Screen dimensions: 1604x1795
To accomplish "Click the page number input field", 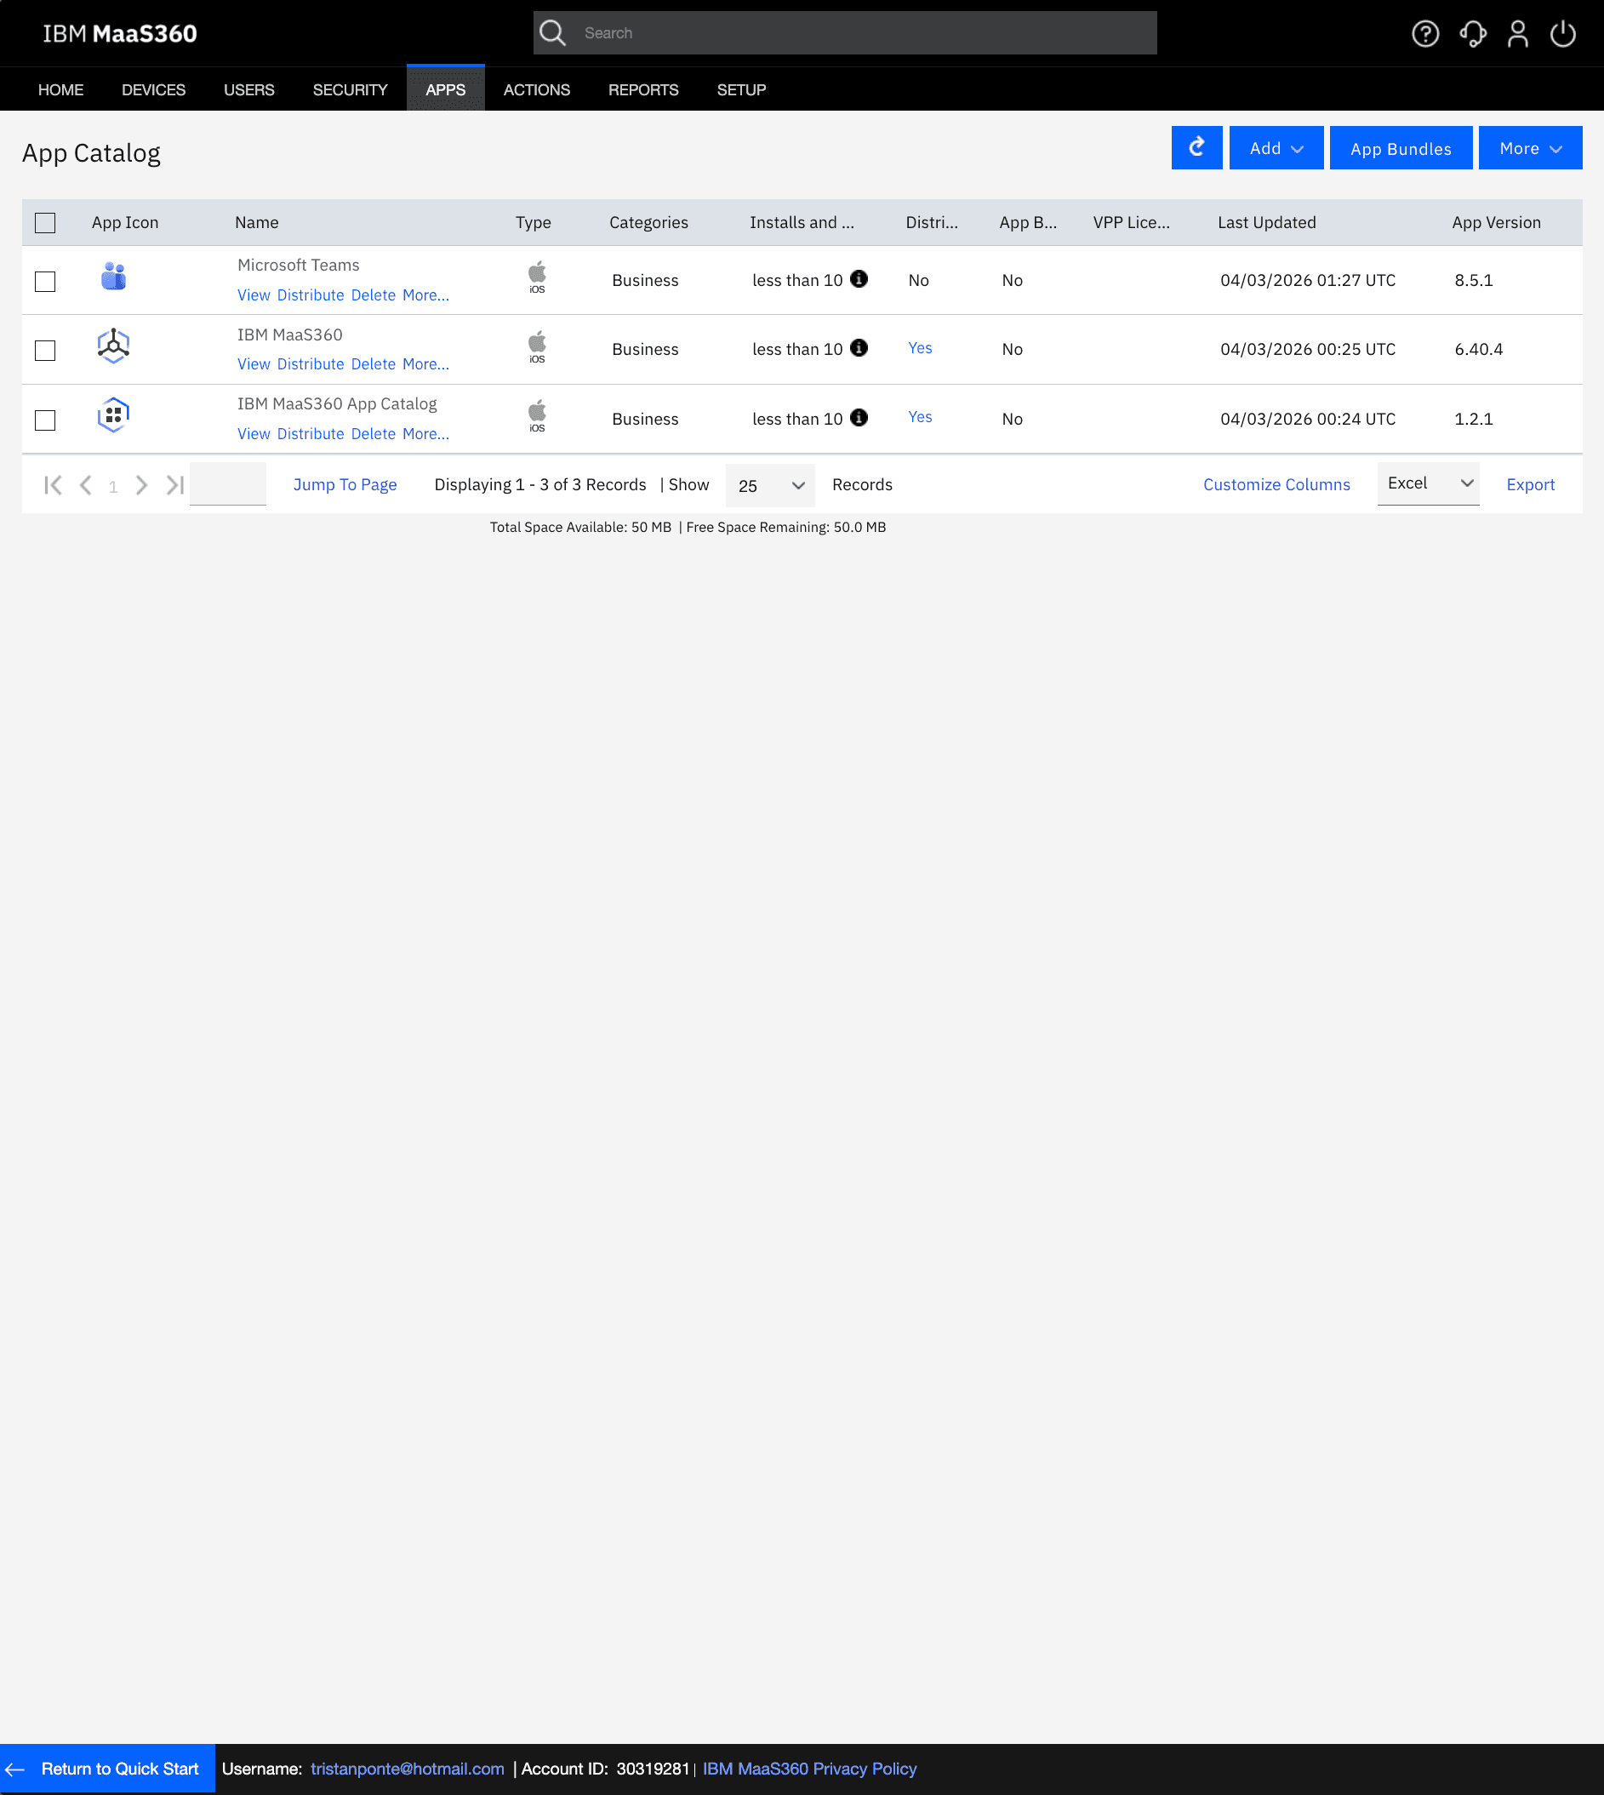I will pos(227,484).
